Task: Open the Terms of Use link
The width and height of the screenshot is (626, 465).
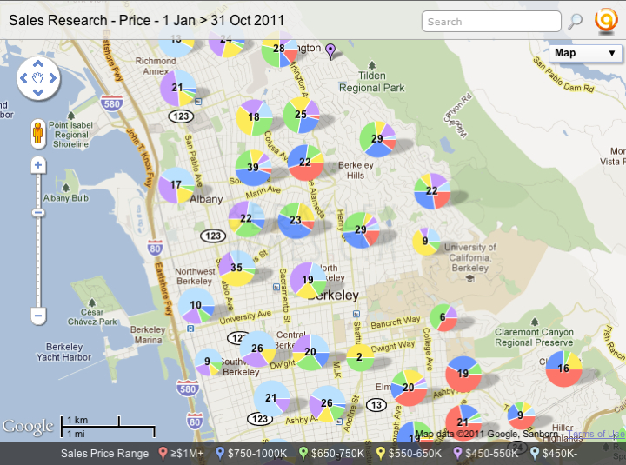Action: pos(596,434)
